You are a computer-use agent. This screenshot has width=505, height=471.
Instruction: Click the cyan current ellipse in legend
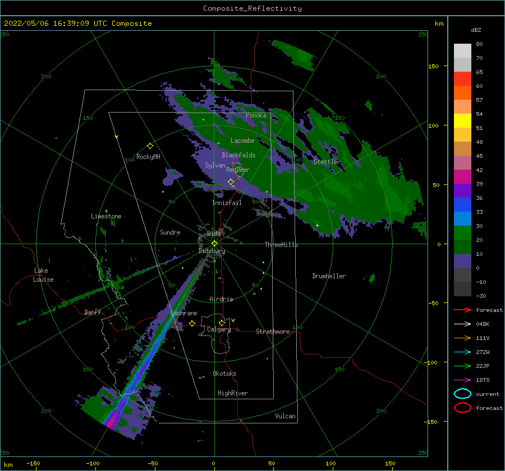click(462, 394)
